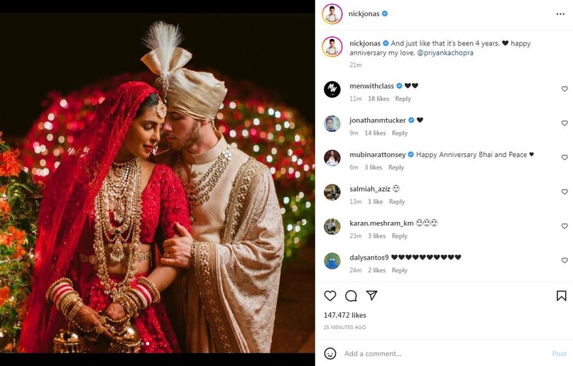Viewport: 573px width, 366px height.
Task: Like the mubinarattonsey comment
Action: (x=564, y=157)
